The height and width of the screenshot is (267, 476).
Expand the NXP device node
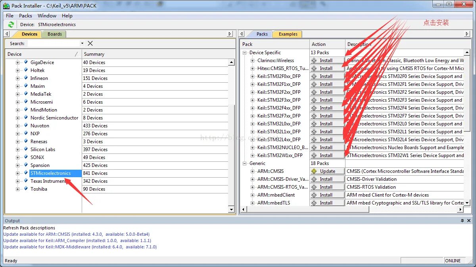[x=17, y=134]
